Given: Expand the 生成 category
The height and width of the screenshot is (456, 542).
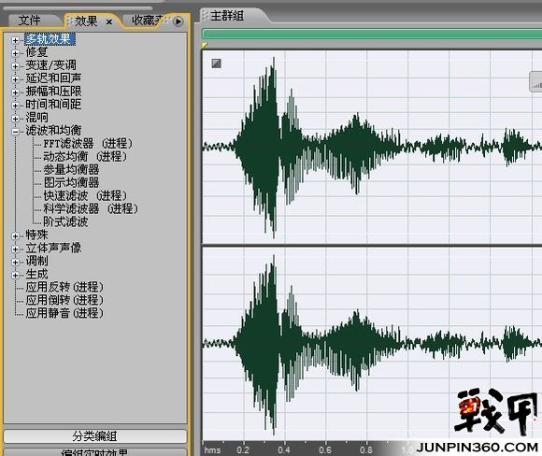Looking at the screenshot, I should coord(15,276).
